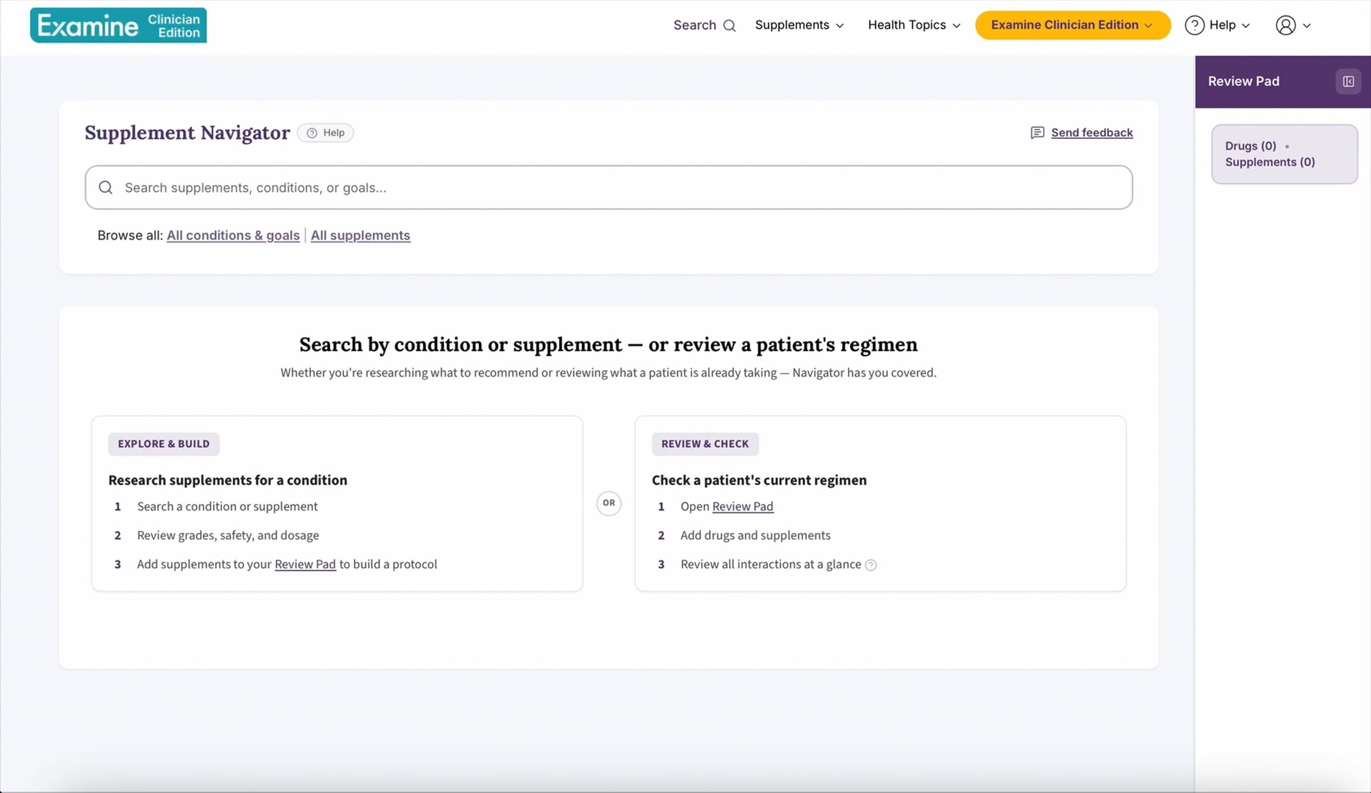
Task: Expand the Health Topics menu
Action: point(914,25)
